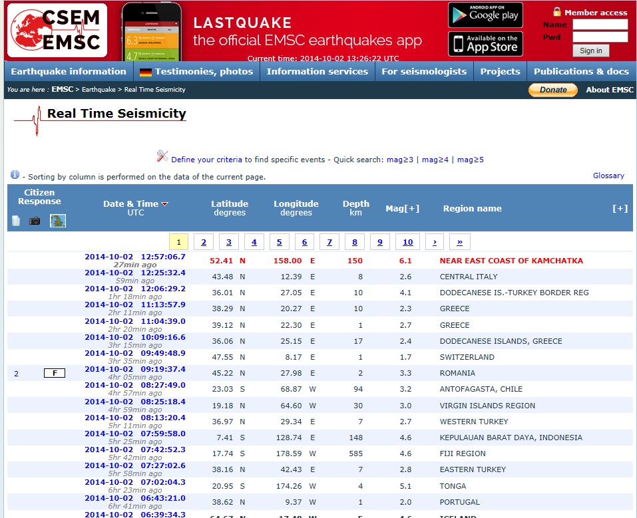Viewport: 637px width, 518px height.
Task: Expand the [+] at table header right
Action: click(620, 208)
